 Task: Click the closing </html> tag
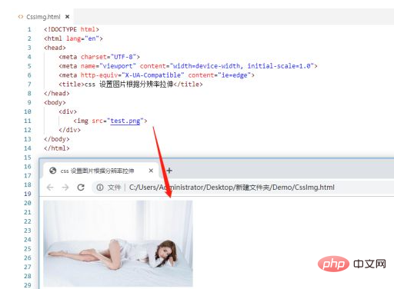coord(56,148)
